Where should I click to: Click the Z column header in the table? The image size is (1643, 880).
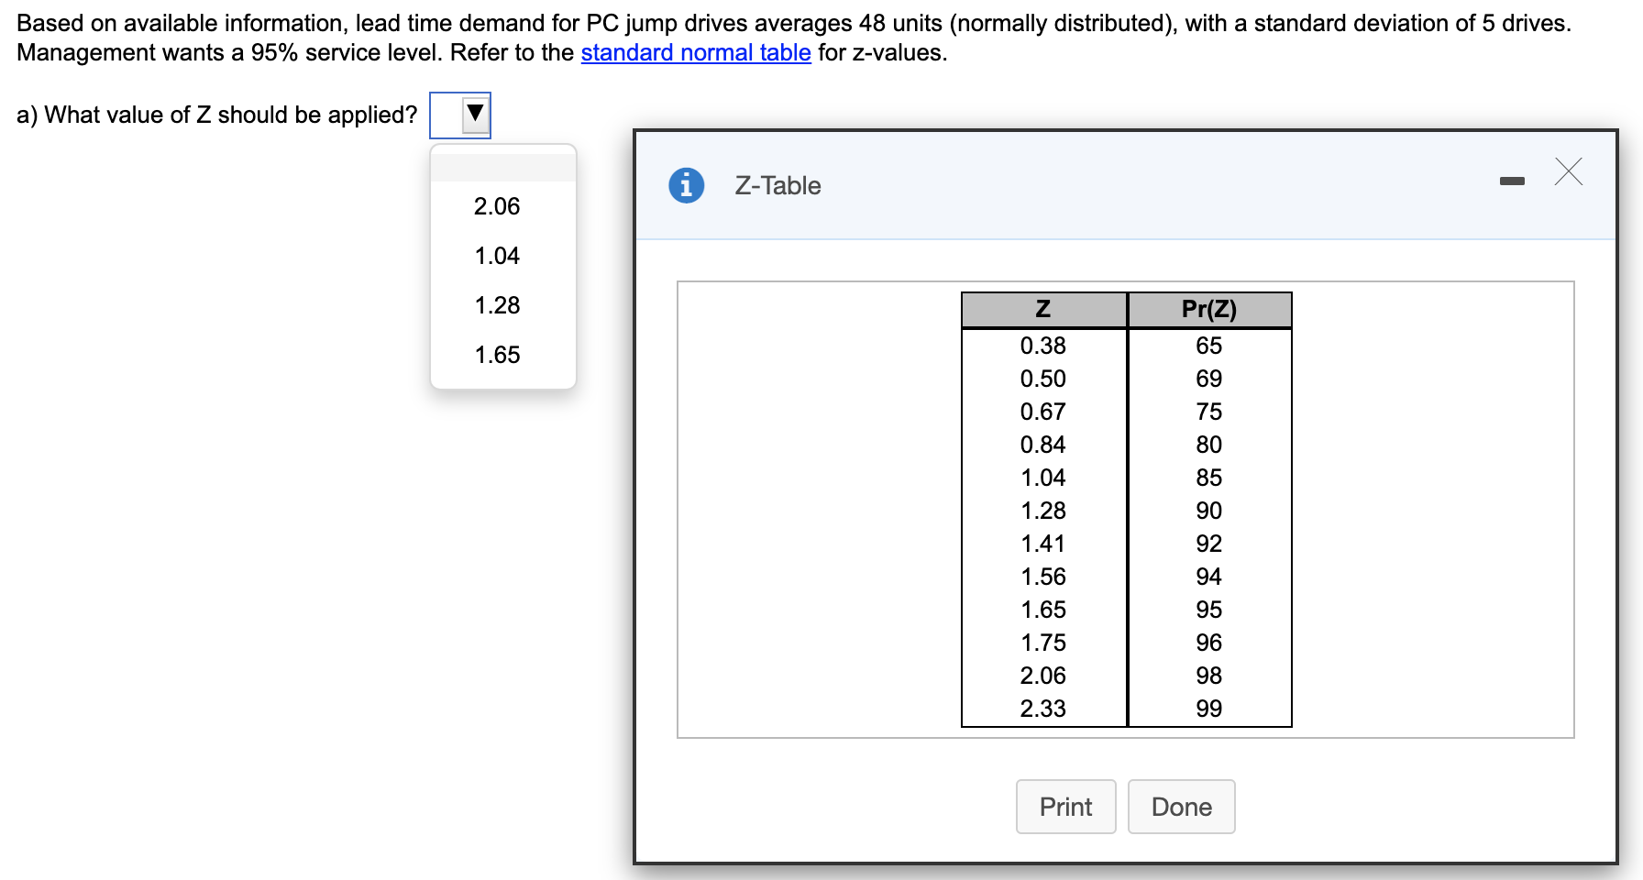tap(1042, 309)
